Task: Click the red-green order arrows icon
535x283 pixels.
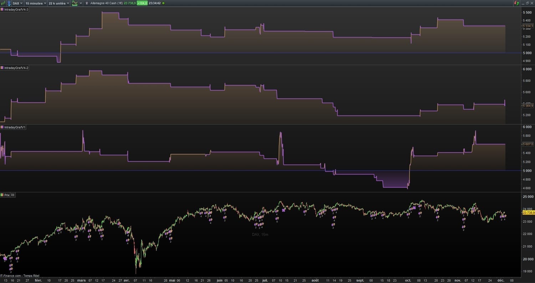Action: (x=516, y=3)
